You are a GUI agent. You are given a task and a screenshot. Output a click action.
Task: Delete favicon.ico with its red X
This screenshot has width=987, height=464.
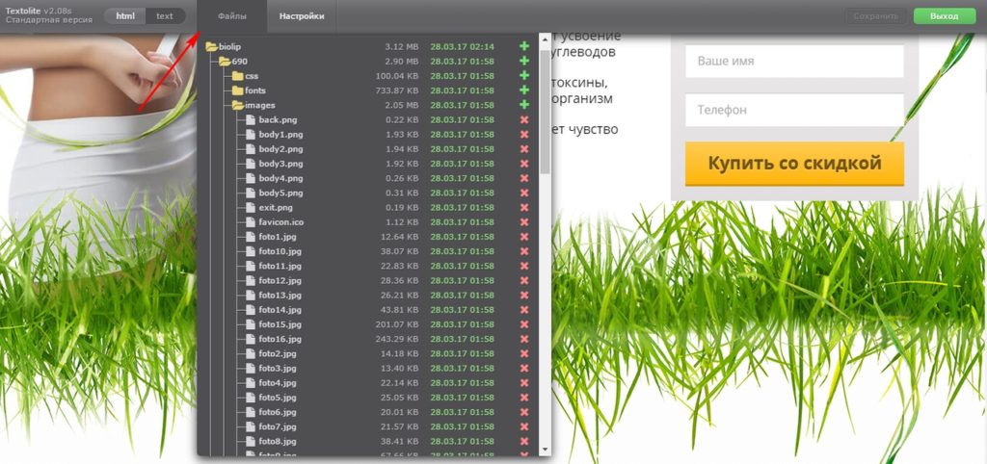[x=523, y=222]
